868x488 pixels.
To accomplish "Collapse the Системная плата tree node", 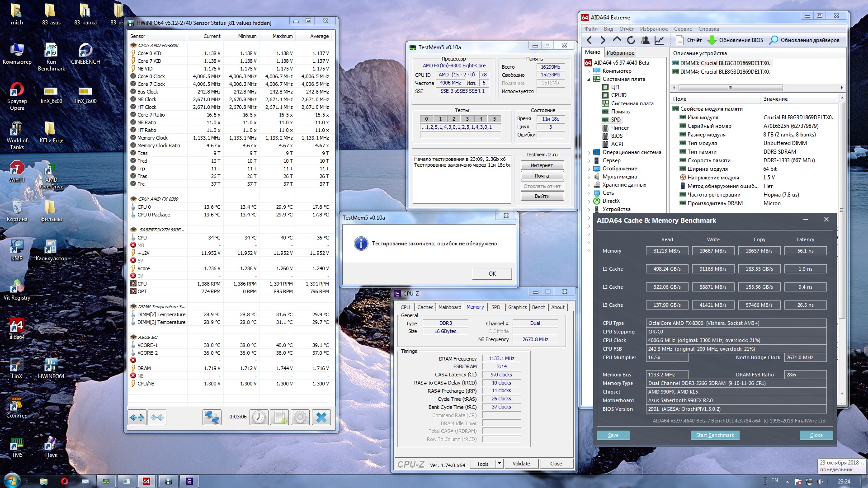I will (x=589, y=79).
